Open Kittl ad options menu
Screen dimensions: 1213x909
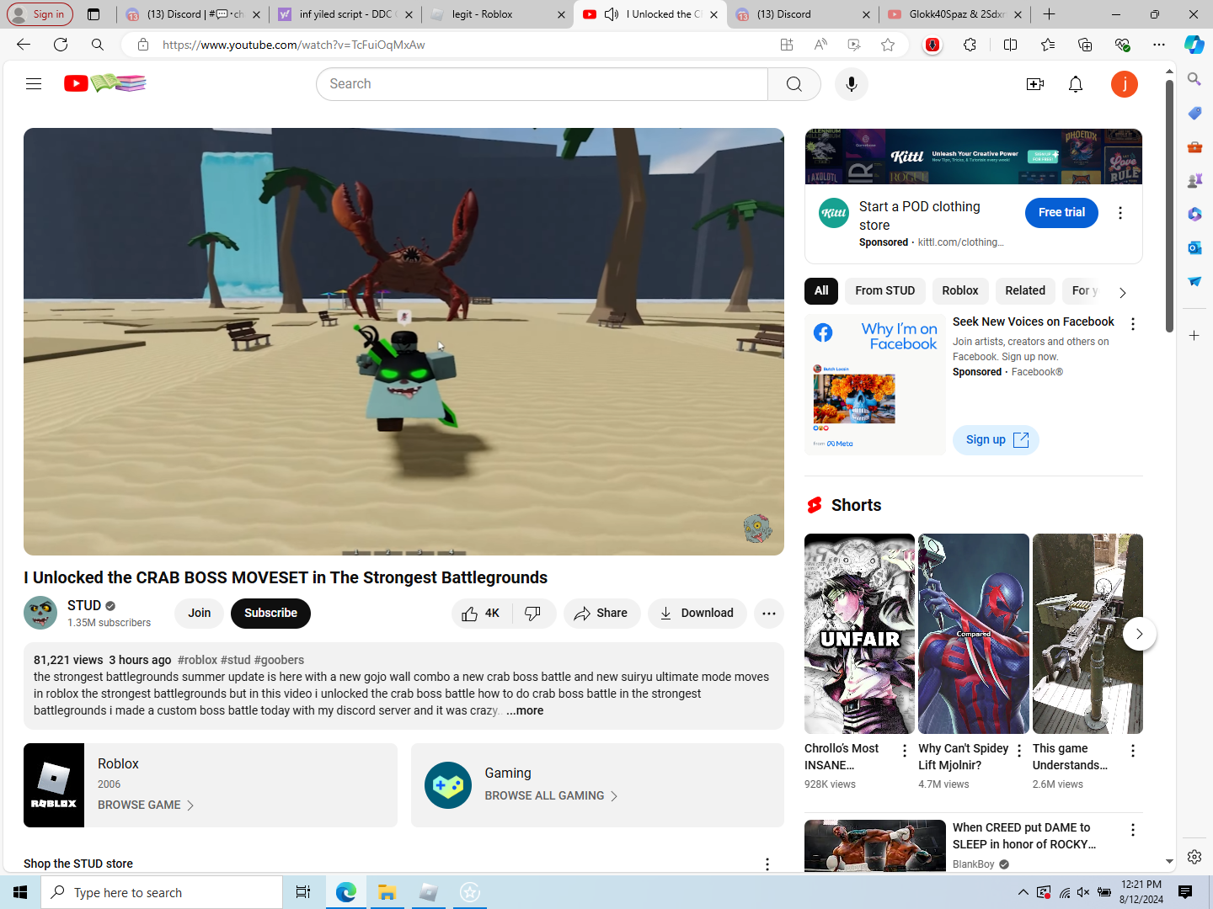pos(1120,213)
